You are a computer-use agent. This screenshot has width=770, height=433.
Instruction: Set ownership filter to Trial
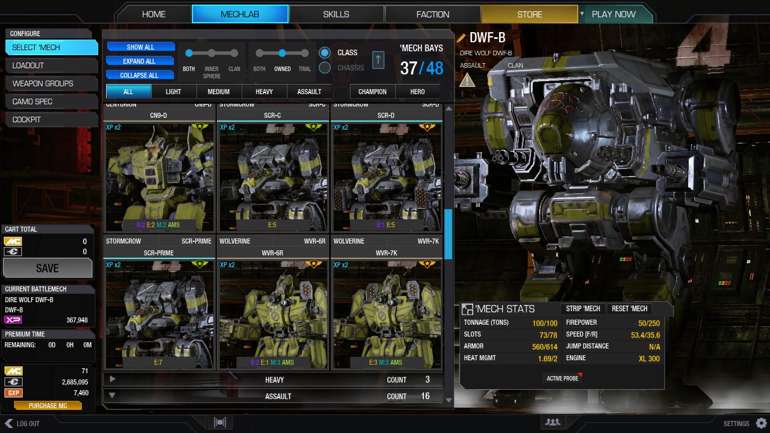tap(305, 53)
